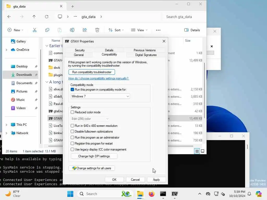This screenshot has width=267, height=200.
Task: Check Run this program as an administrator
Action: [x=72, y=137]
